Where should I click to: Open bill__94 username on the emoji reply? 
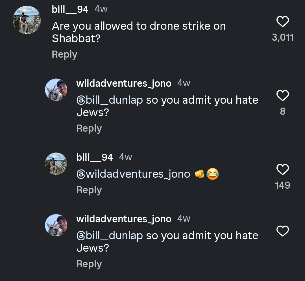click(95, 157)
